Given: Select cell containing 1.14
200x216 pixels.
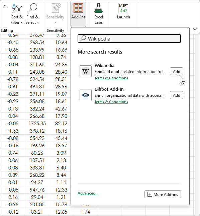Looking at the screenshot, I should [61, 183].
